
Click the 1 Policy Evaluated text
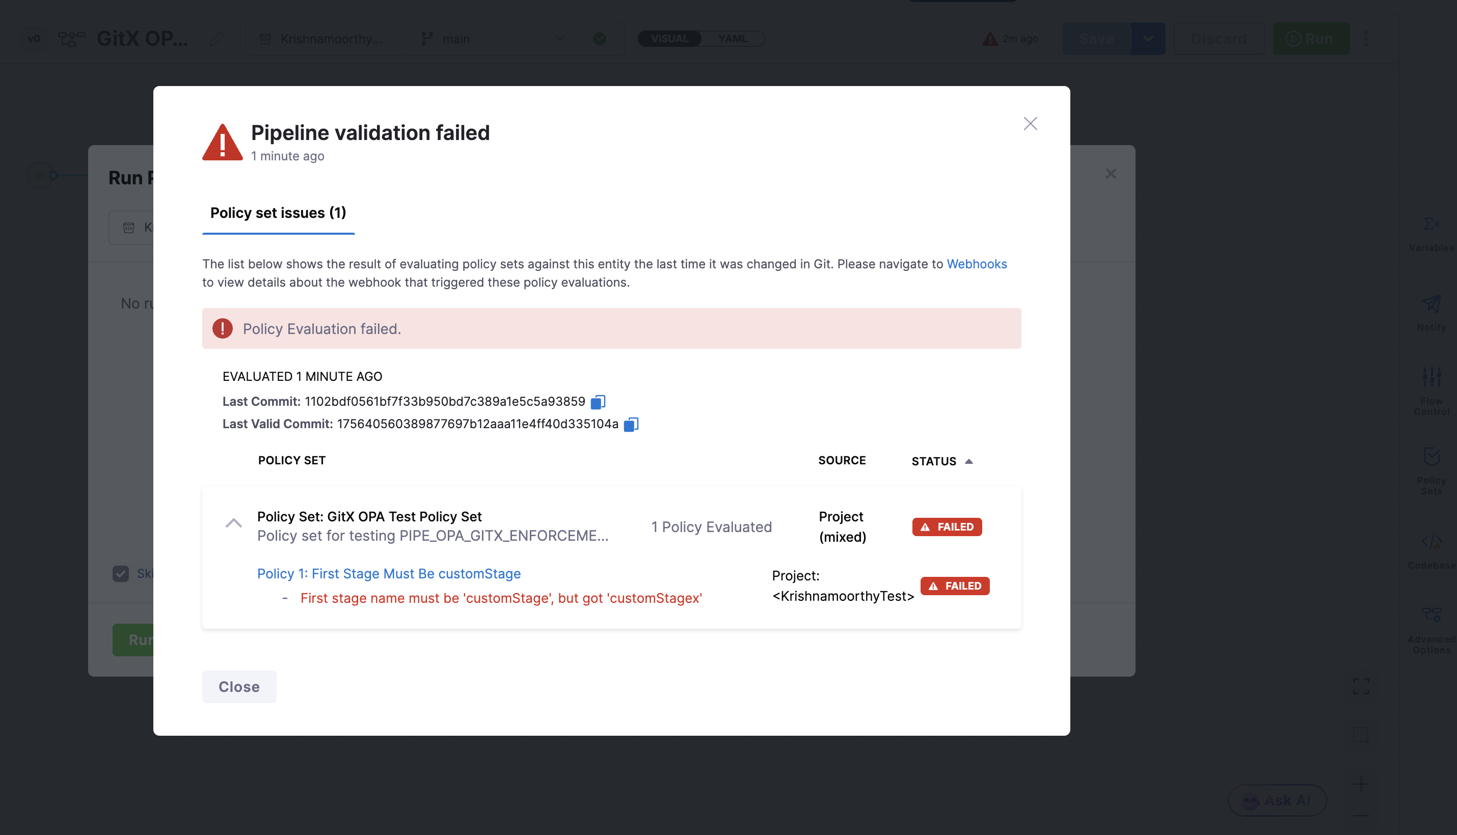click(712, 526)
